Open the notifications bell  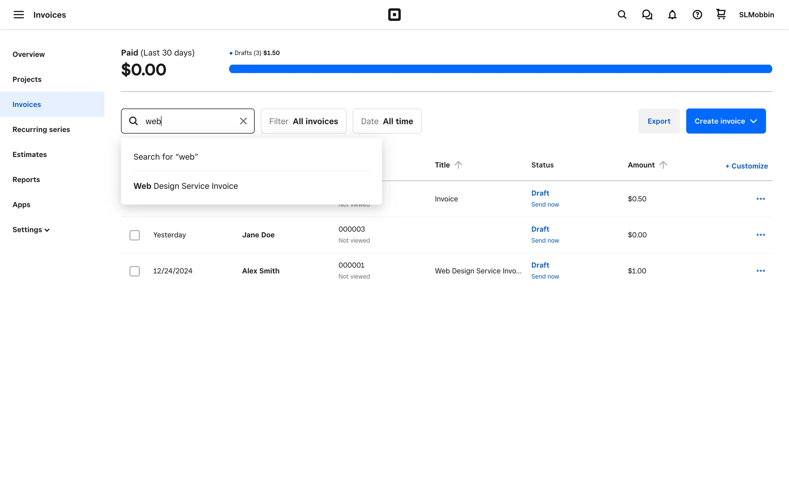672,15
